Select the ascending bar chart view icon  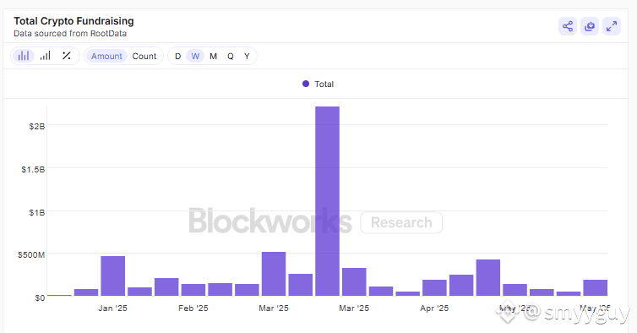[x=45, y=56]
